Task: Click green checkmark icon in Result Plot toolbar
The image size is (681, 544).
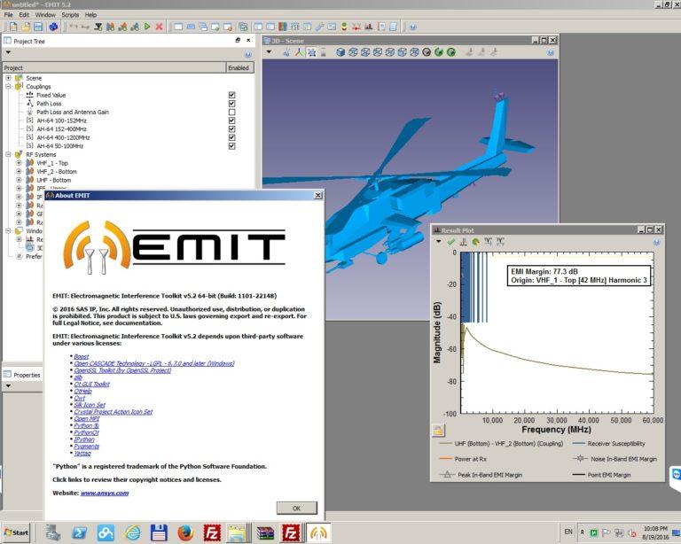Action: (451, 242)
